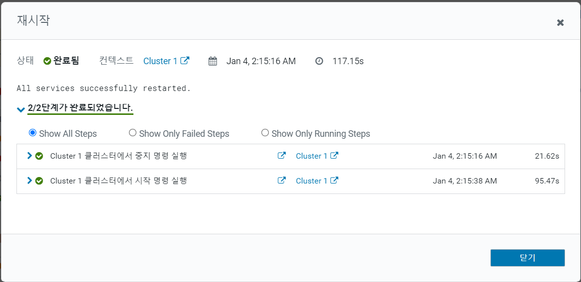
Task: Click the calendar icon next to the start date
Action: coord(213,61)
